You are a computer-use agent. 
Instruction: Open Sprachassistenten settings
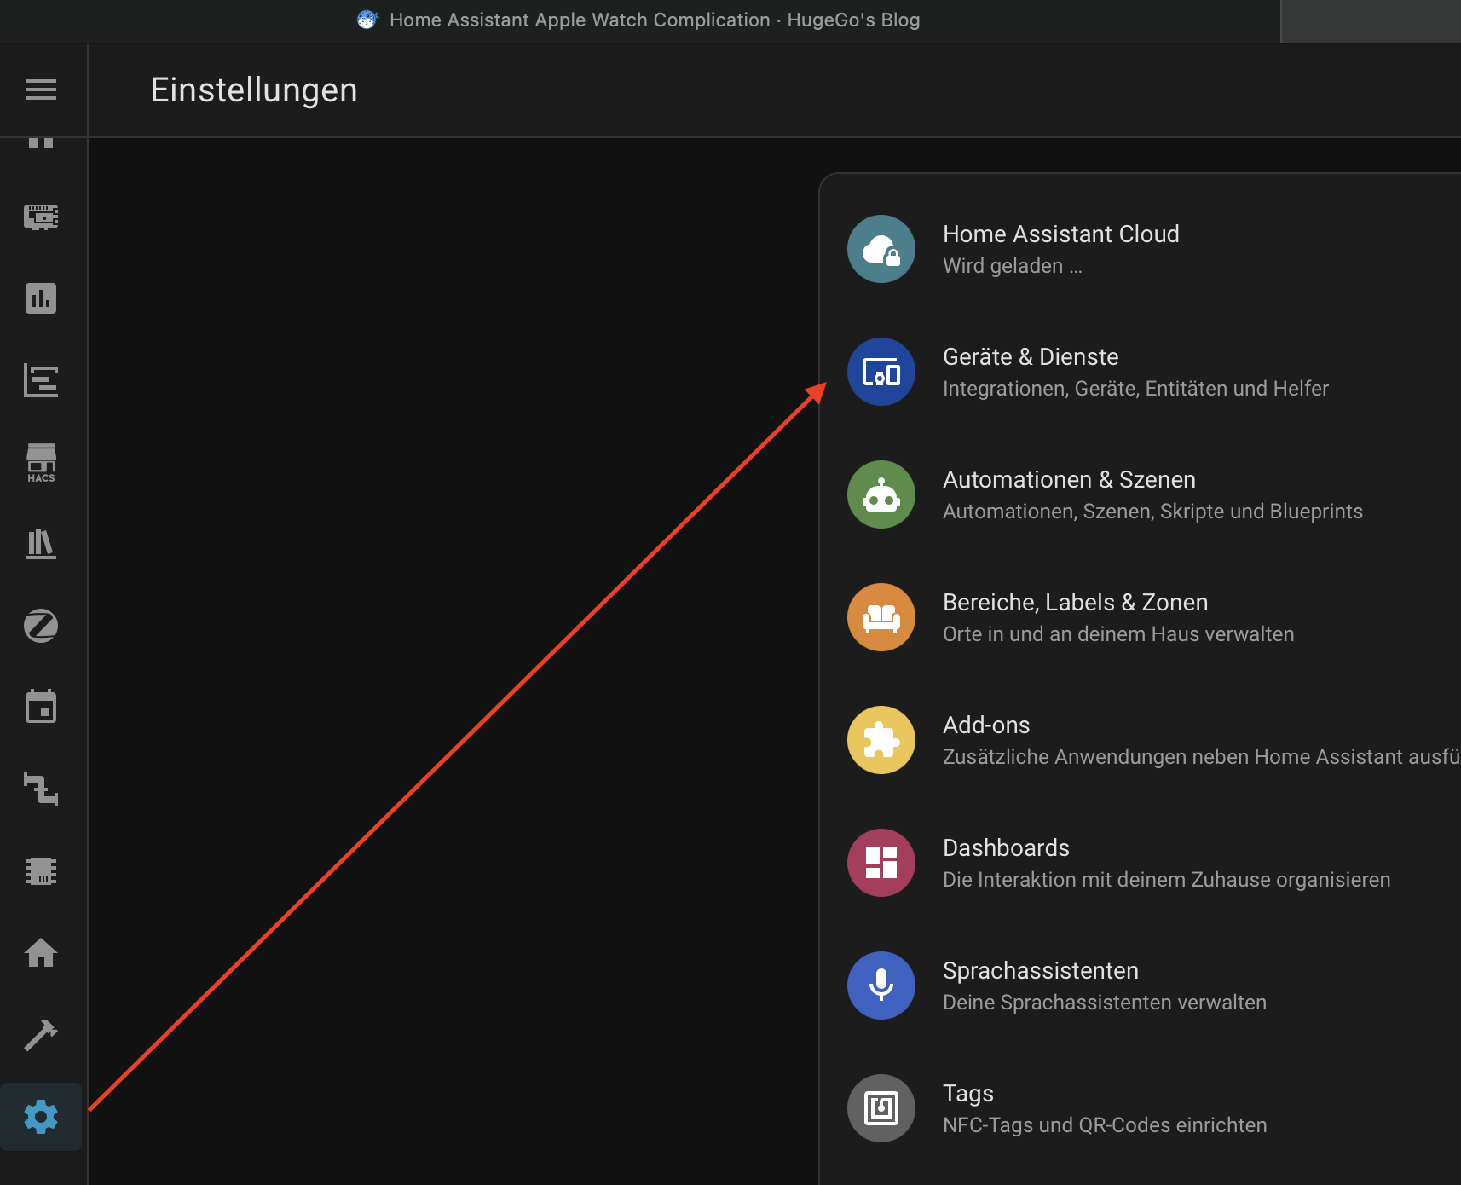[x=1040, y=986]
